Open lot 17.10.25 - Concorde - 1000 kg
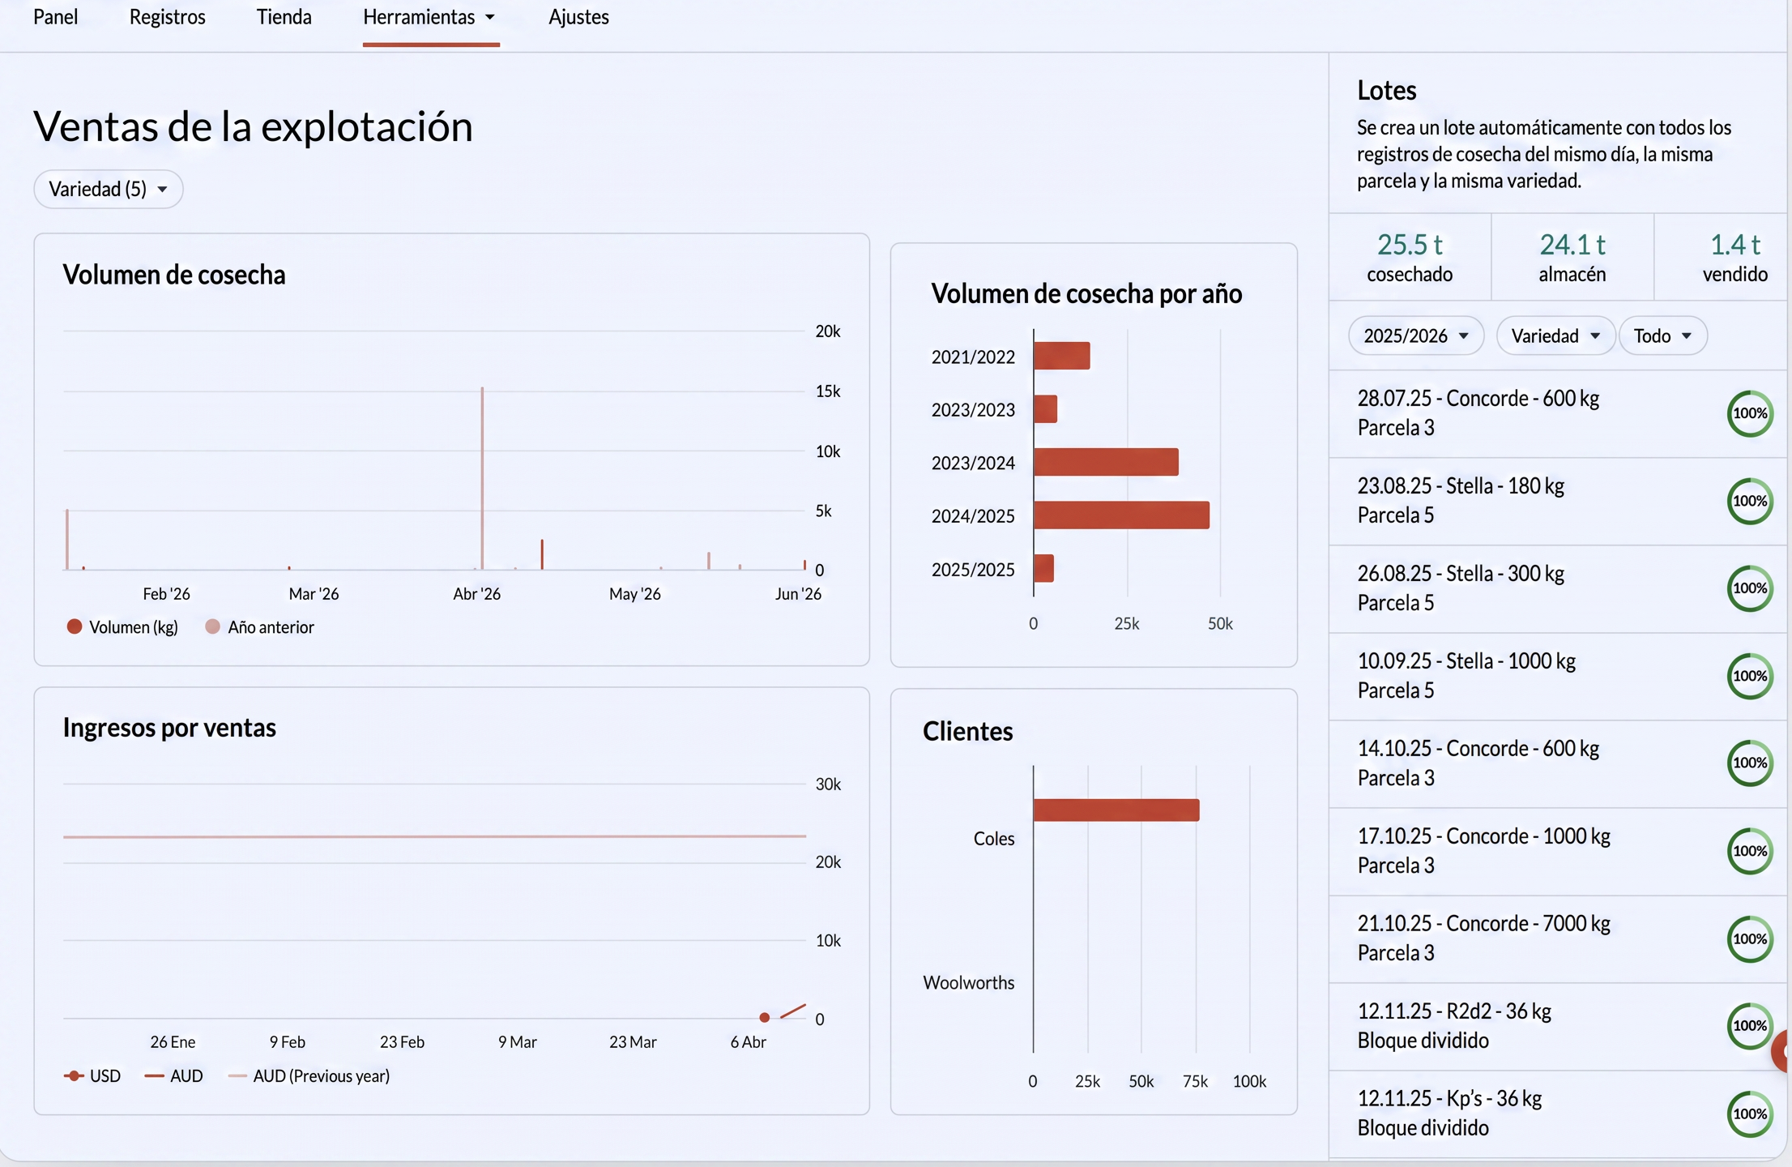 pos(1559,851)
